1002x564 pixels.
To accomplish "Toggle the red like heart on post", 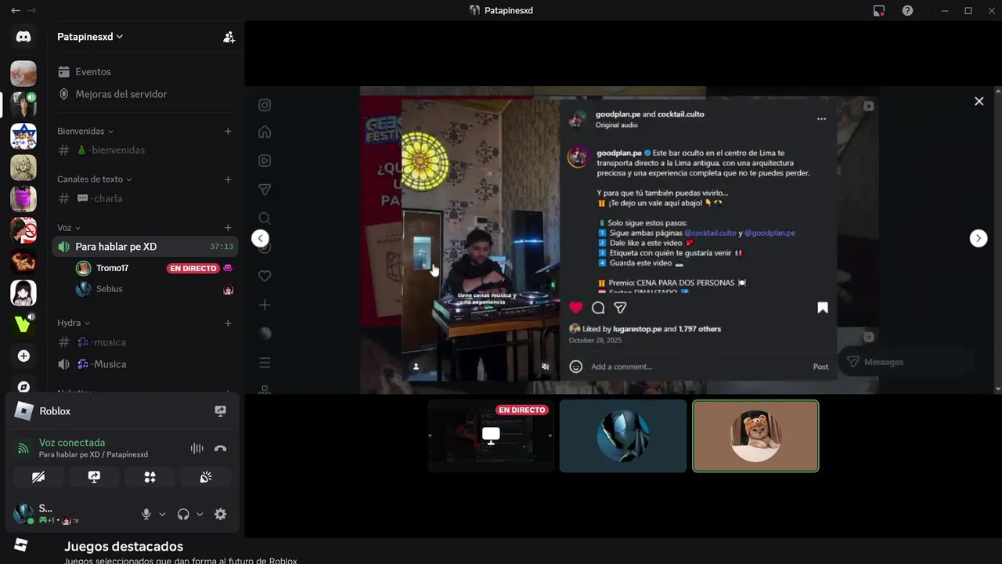I will tap(576, 308).
